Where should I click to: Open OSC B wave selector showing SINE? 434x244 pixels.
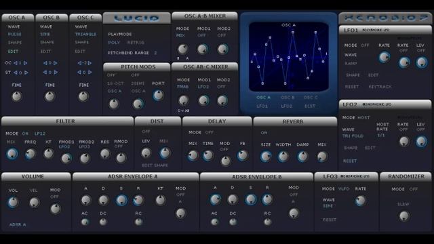tap(45, 35)
